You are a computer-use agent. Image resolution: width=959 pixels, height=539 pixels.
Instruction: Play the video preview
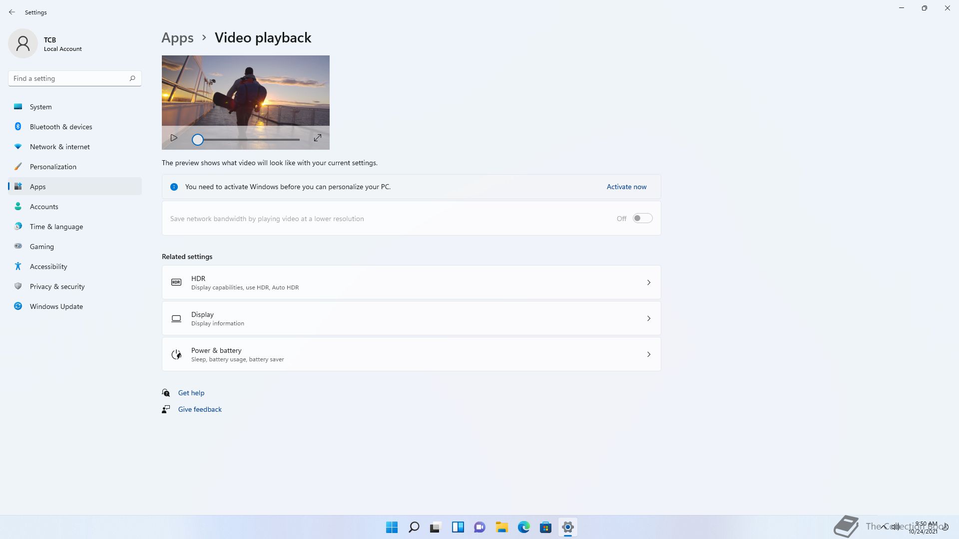pos(174,138)
